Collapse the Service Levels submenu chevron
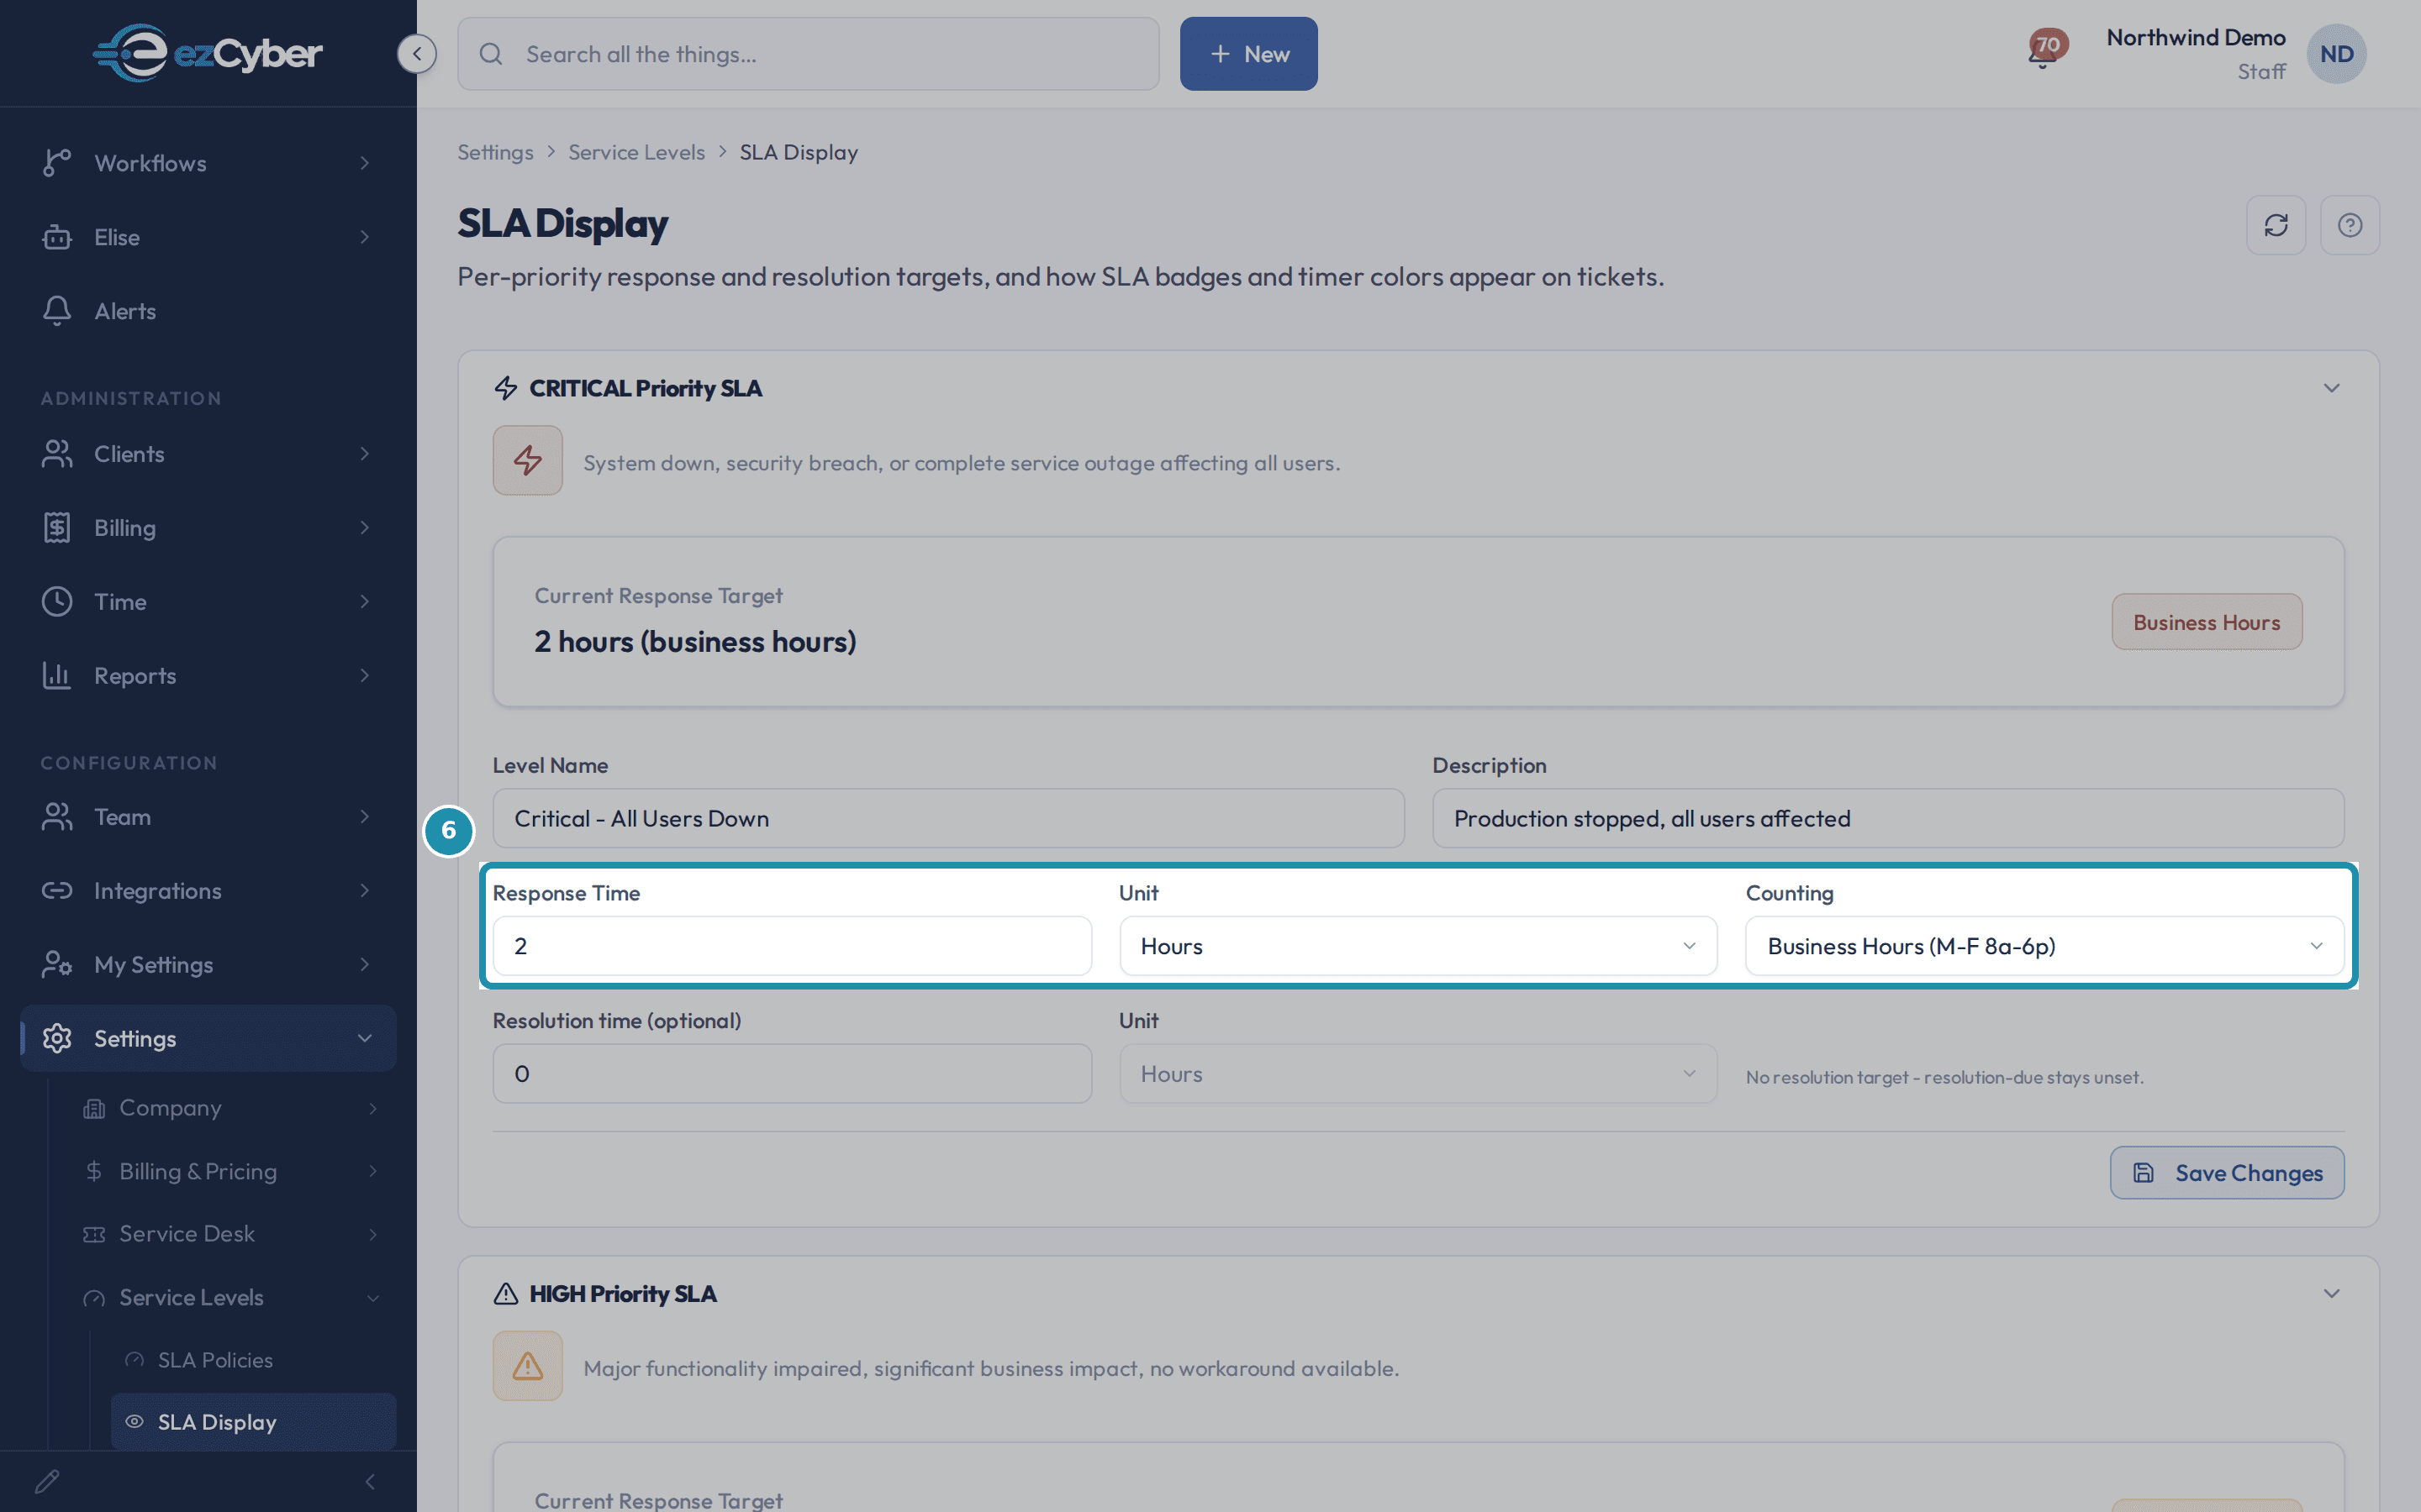Image resolution: width=2421 pixels, height=1512 pixels. point(373,1298)
